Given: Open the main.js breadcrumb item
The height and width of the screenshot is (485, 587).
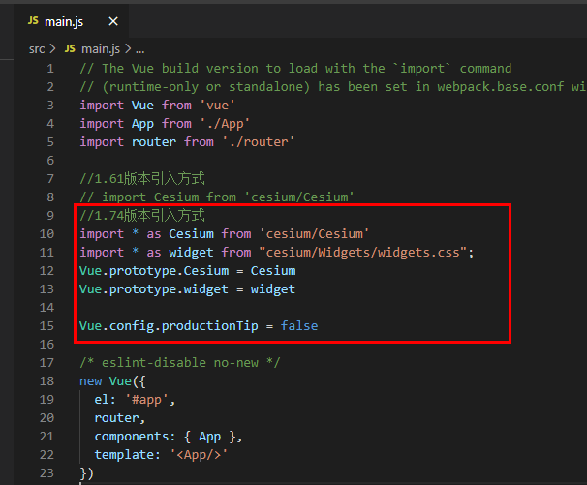Looking at the screenshot, I should 101,49.
